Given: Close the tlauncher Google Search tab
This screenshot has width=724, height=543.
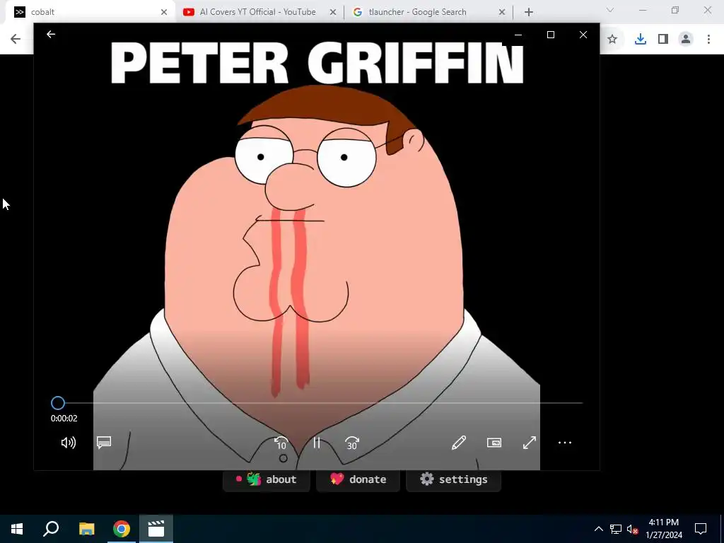Looking at the screenshot, I should [x=502, y=13].
